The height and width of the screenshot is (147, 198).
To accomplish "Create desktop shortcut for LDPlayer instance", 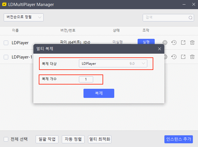I will [x=183, y=43].
